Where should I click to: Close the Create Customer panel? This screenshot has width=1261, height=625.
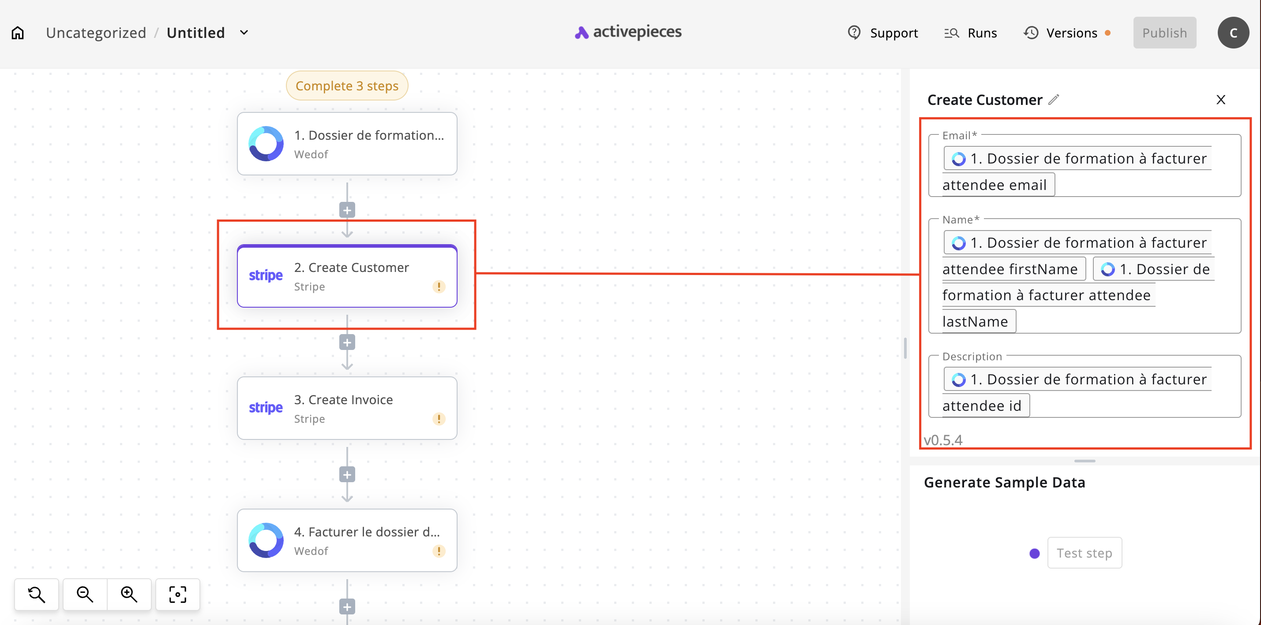[1220, 100]
